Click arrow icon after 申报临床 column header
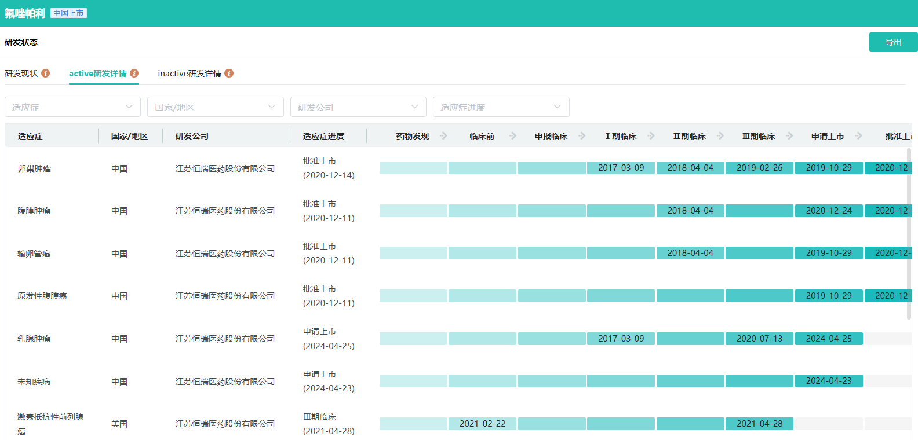Viewport: 918px width, 440px height. click(582, 136)
